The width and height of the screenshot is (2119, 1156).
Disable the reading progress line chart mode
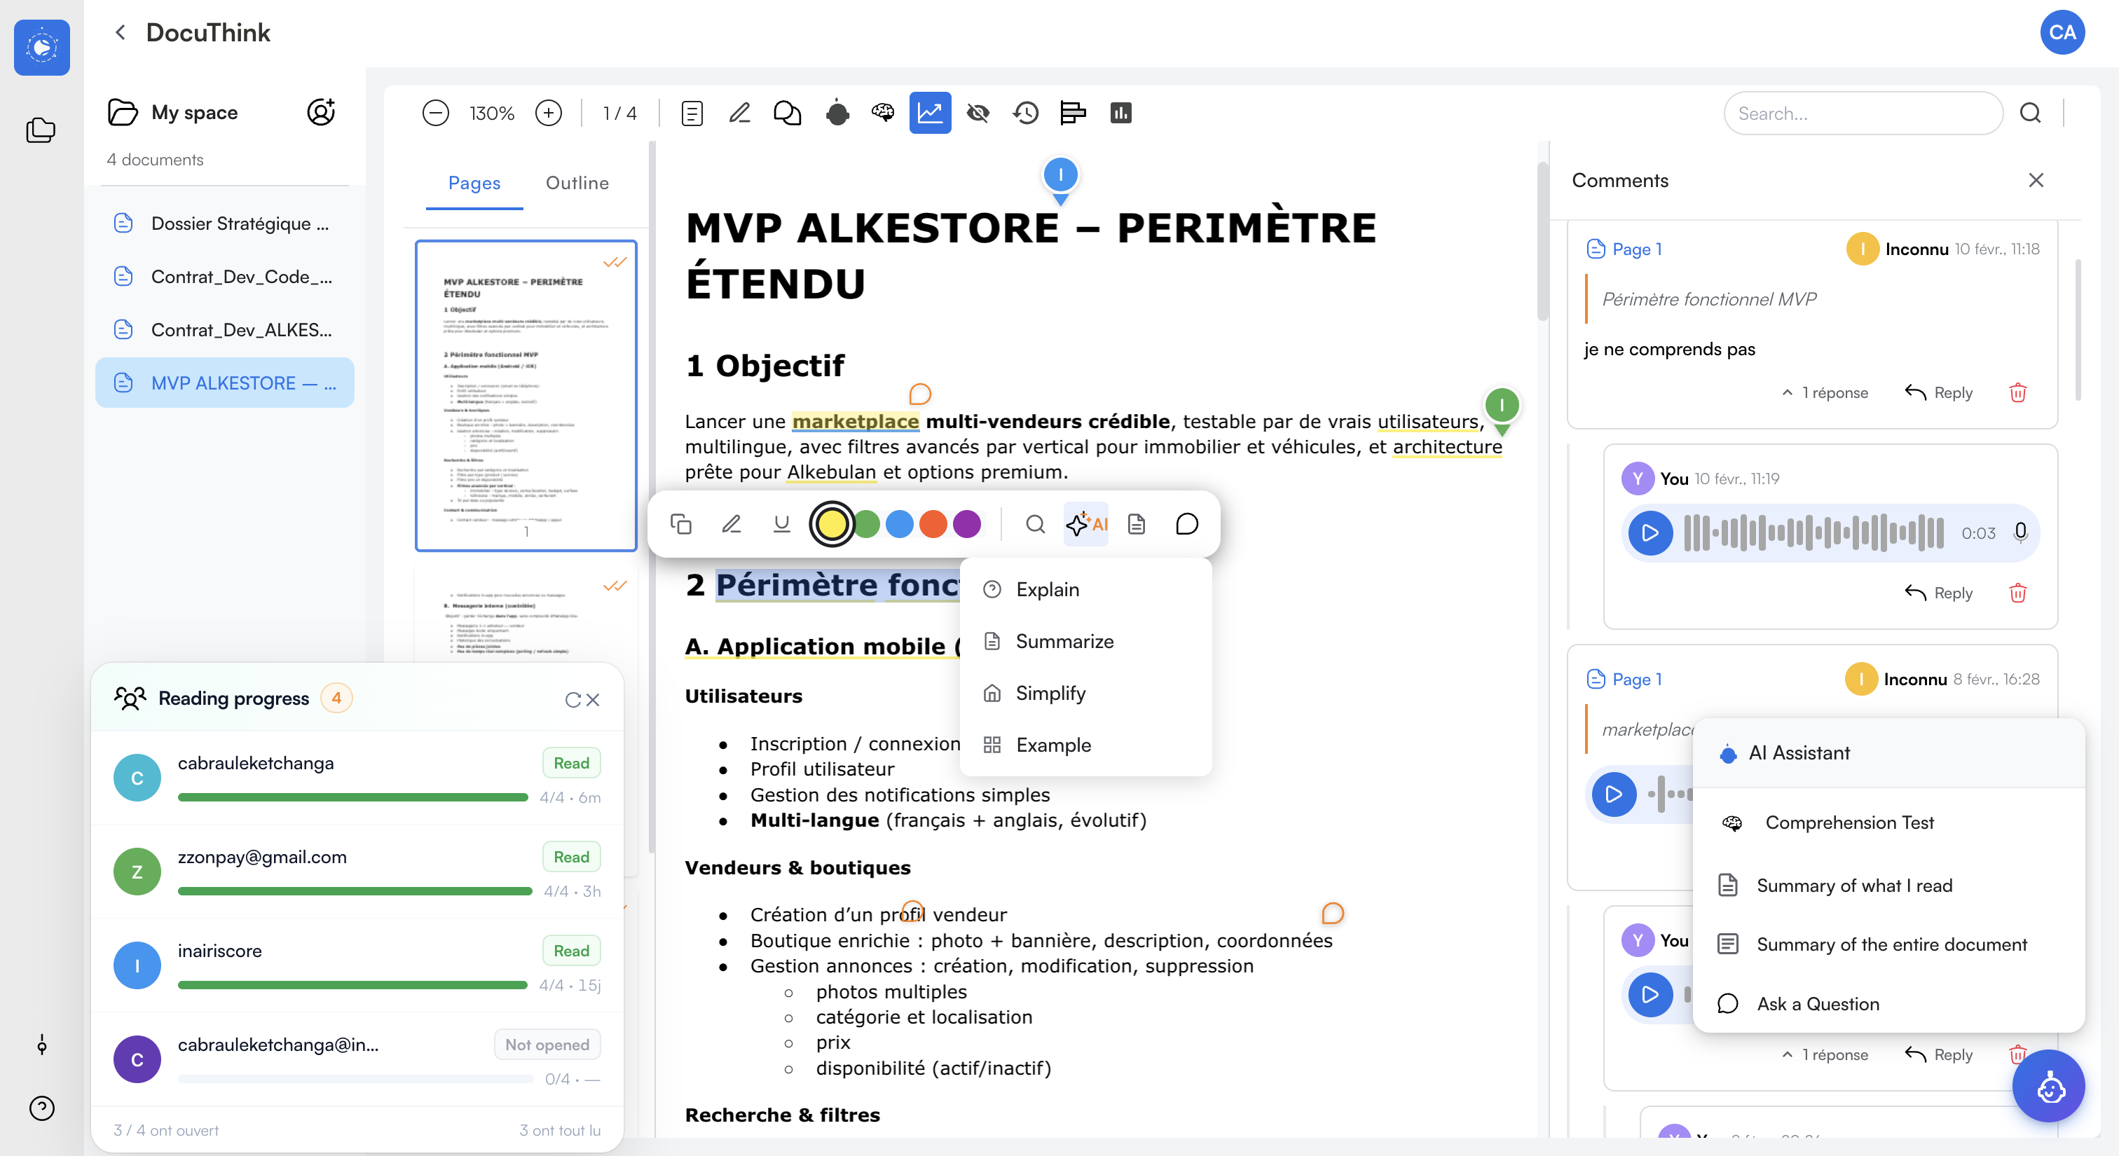click(931, 113)
